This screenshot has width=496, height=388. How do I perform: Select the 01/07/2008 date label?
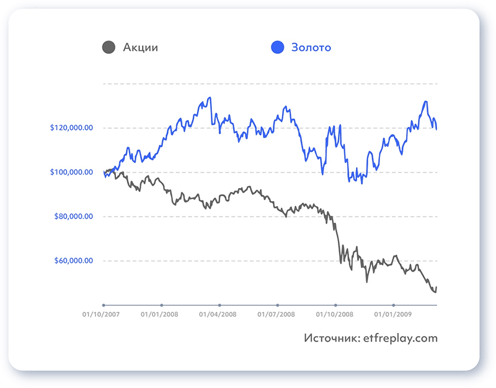(277, 314)
